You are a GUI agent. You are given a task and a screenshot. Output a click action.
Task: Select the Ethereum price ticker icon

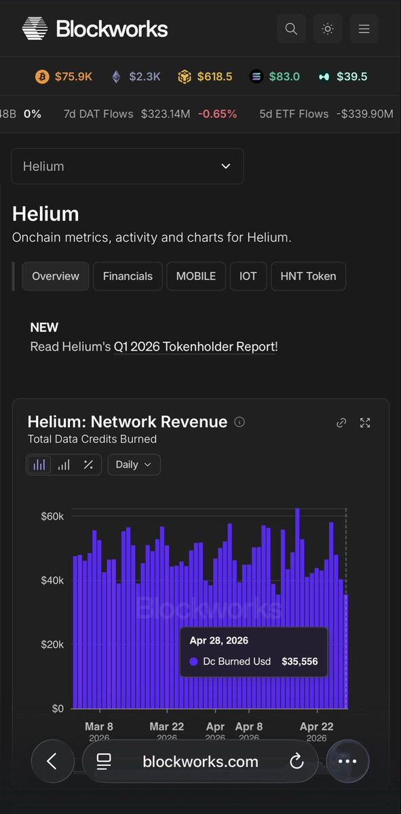pos(116,77)
